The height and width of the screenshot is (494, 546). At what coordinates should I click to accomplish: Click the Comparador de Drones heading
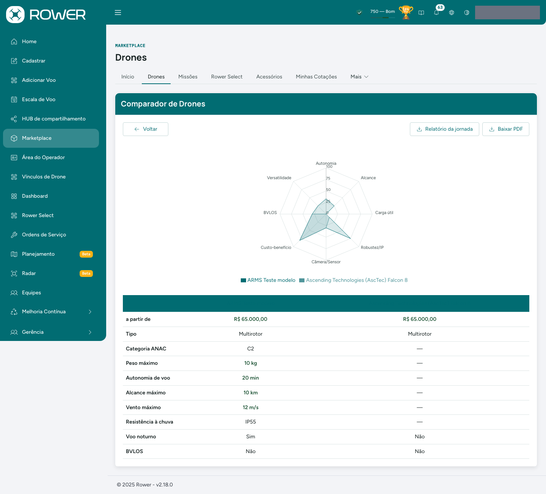[163, 104]
